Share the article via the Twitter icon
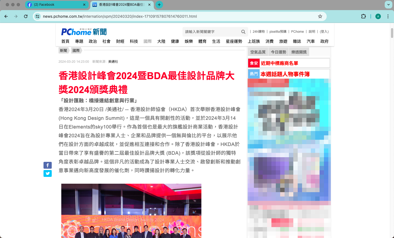Screen dimensions: 394x238 point(48,174)
